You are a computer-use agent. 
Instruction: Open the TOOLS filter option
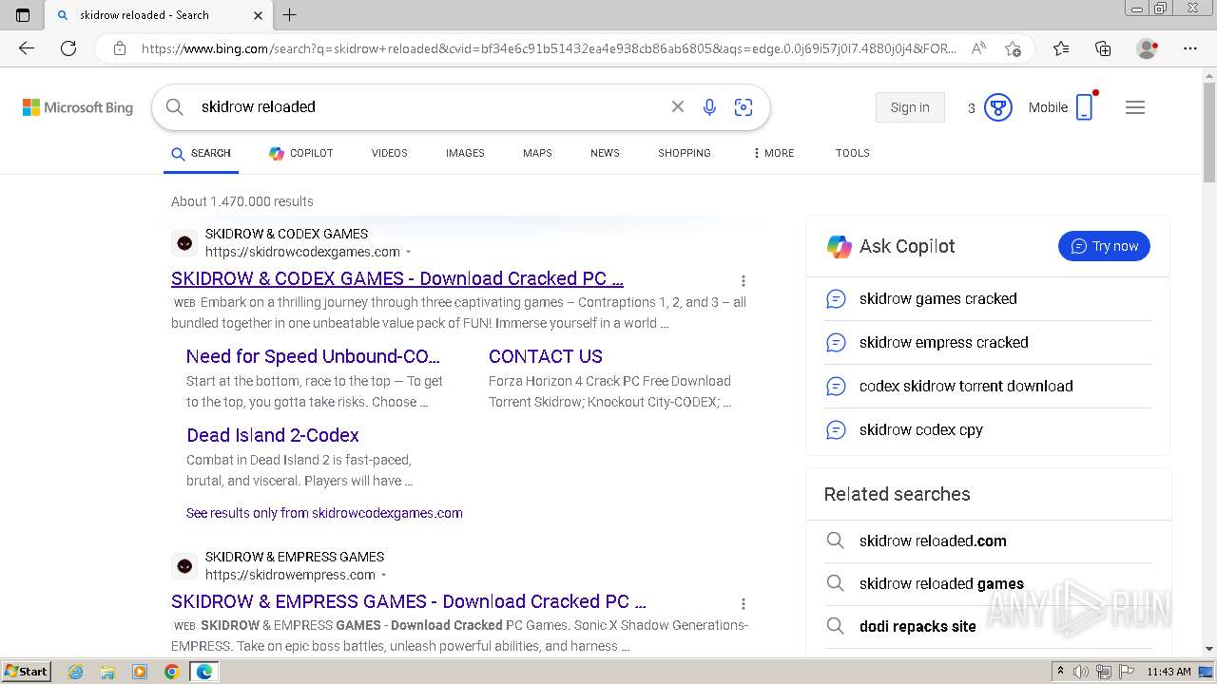click(x=853, y=153)
